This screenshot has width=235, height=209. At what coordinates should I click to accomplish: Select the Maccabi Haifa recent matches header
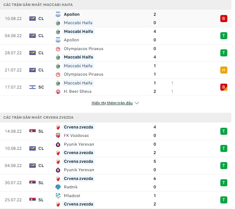tap(38, 5)
